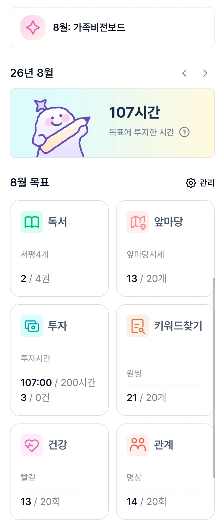Tap the 관리 manage link
The width and height of the screenshot is (215, 532).
[x=207, y=183]
